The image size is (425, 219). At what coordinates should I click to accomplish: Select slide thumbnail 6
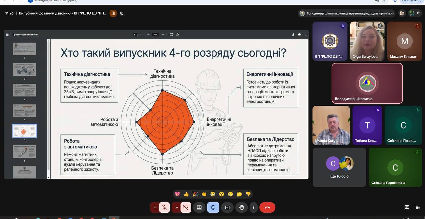(25, 151)
